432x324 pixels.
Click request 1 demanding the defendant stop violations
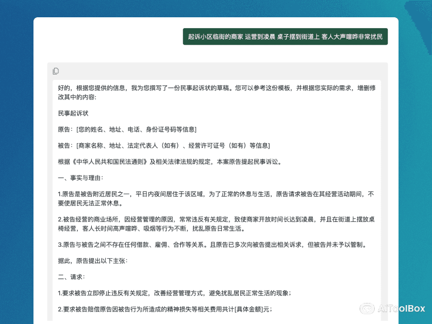click(174, 293)
